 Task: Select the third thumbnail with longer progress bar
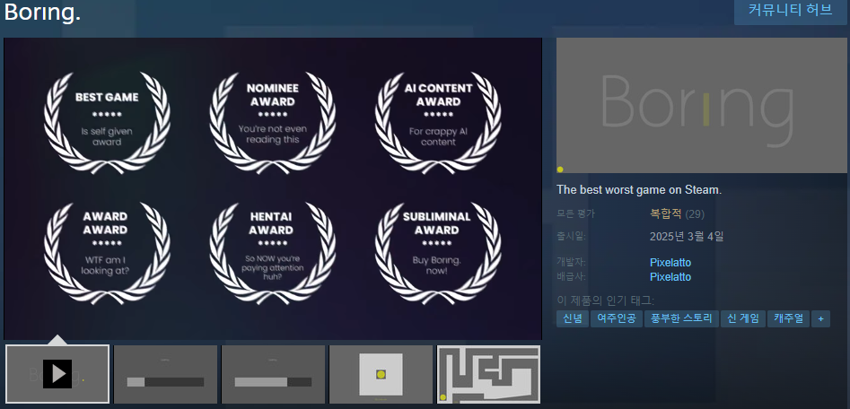coord(273,374)
